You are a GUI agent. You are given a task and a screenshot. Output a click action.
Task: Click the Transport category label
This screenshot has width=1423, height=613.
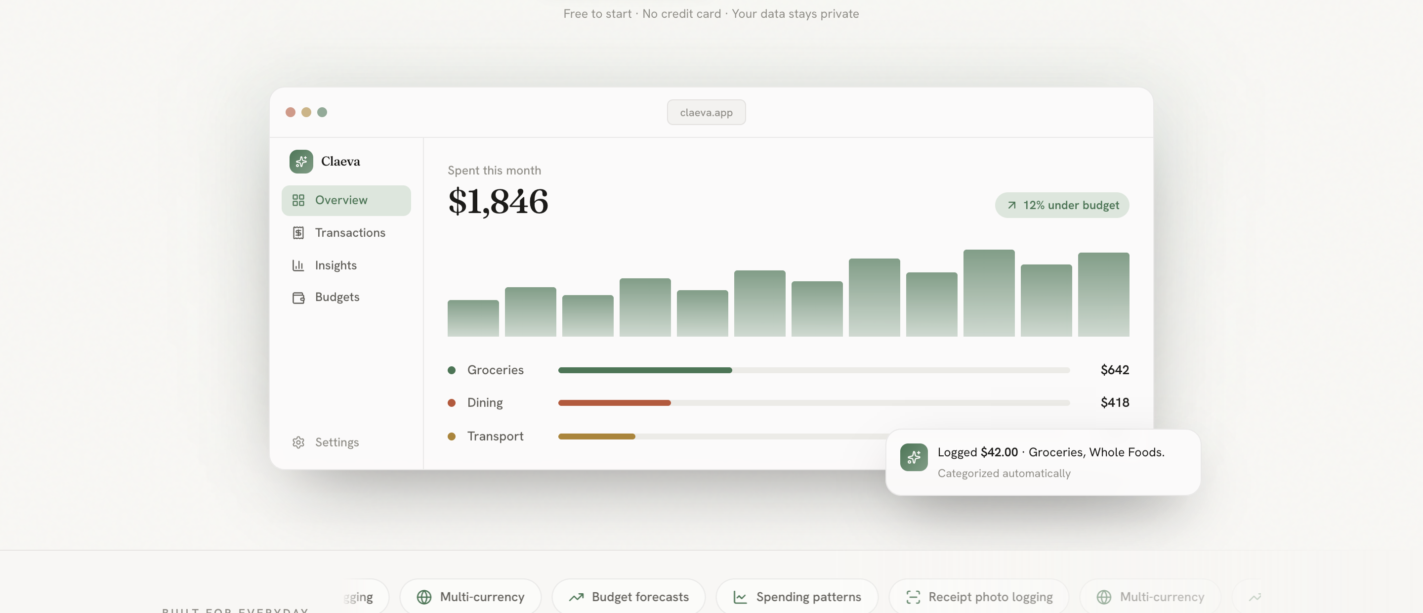[x=495, y=436]
